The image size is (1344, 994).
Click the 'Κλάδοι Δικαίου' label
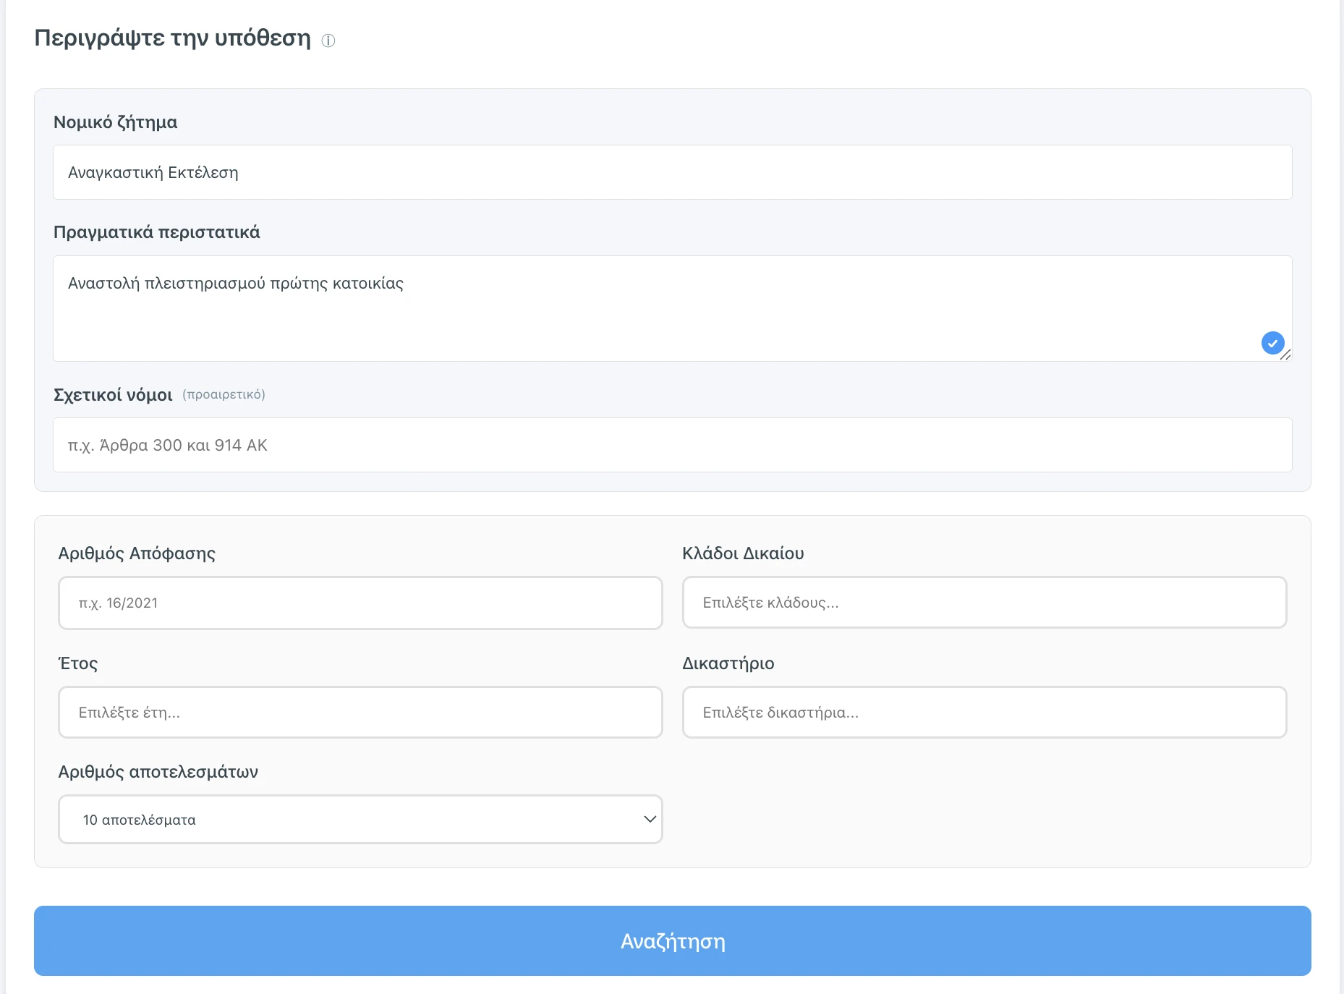click(x=743, y=553)
